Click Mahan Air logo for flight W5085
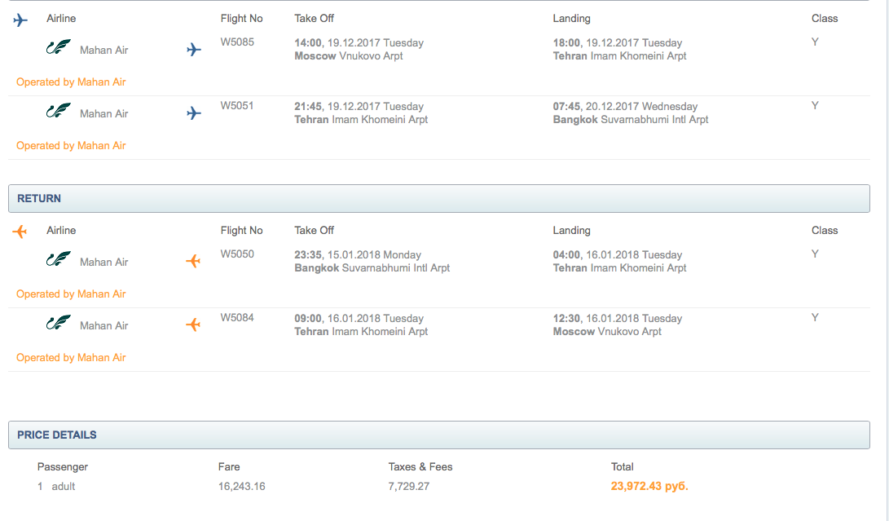This screenshot has width=889, height=521. pyautogui.click(x=59, y=47)
